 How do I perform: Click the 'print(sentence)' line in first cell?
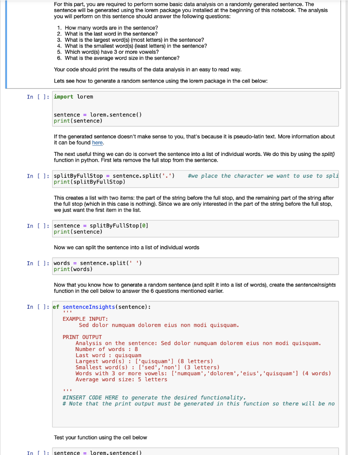(x=78, y=121)
